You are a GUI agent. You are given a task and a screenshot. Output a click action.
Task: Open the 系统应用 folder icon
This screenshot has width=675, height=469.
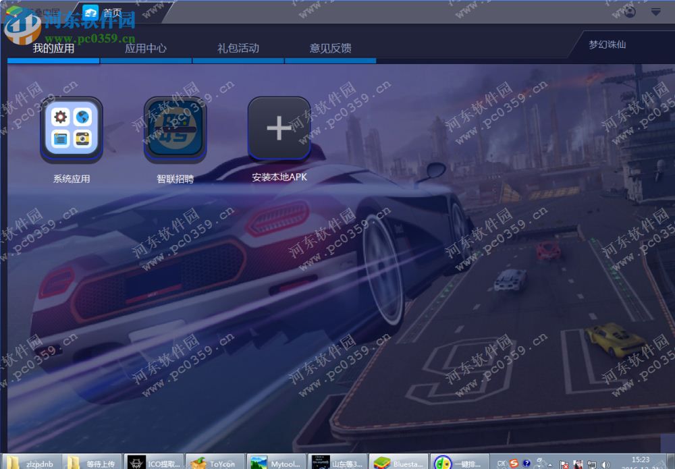(73, 128)
